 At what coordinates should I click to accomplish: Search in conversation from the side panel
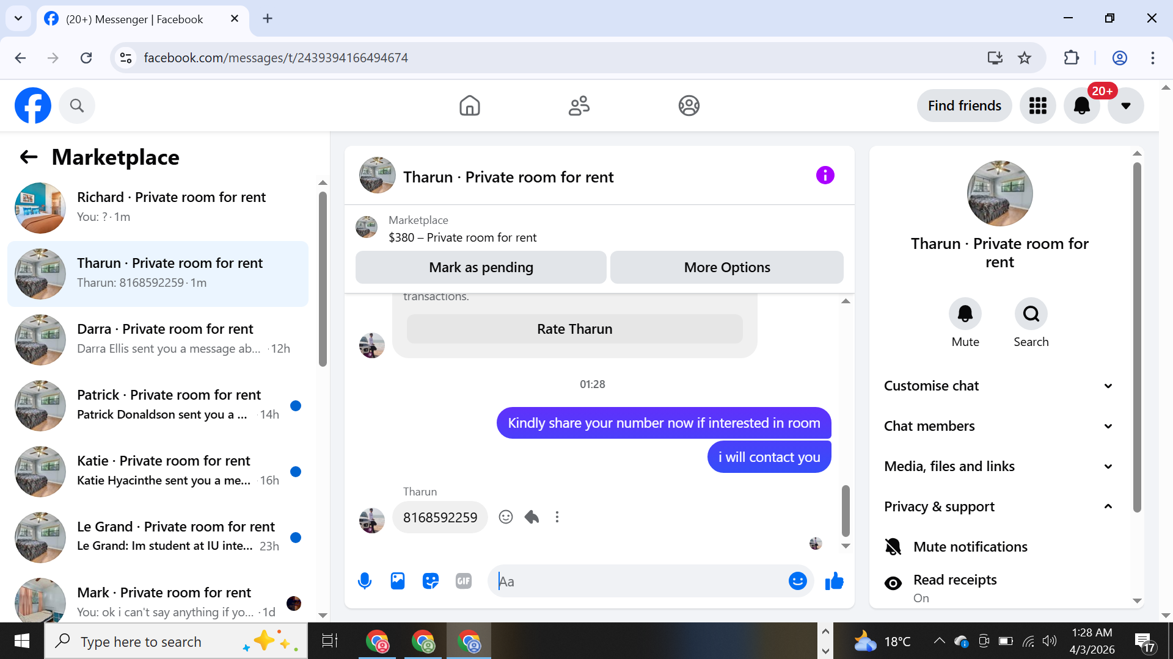[1031, 314]
